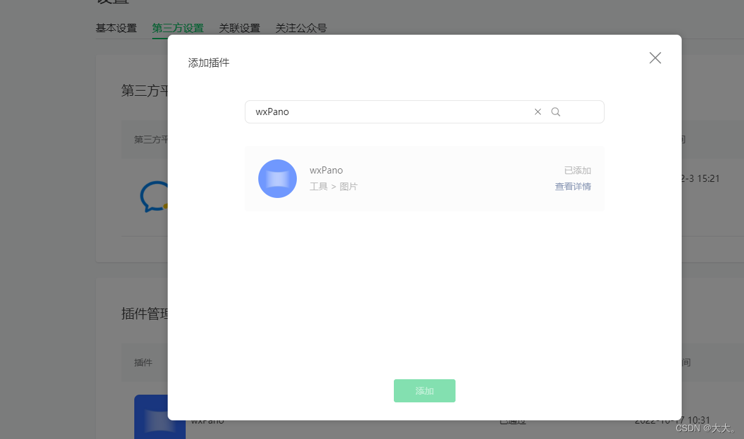Viewport: 744px width, 439px height.
Task: Clear the wxPano search text
Action: (538, 112)
